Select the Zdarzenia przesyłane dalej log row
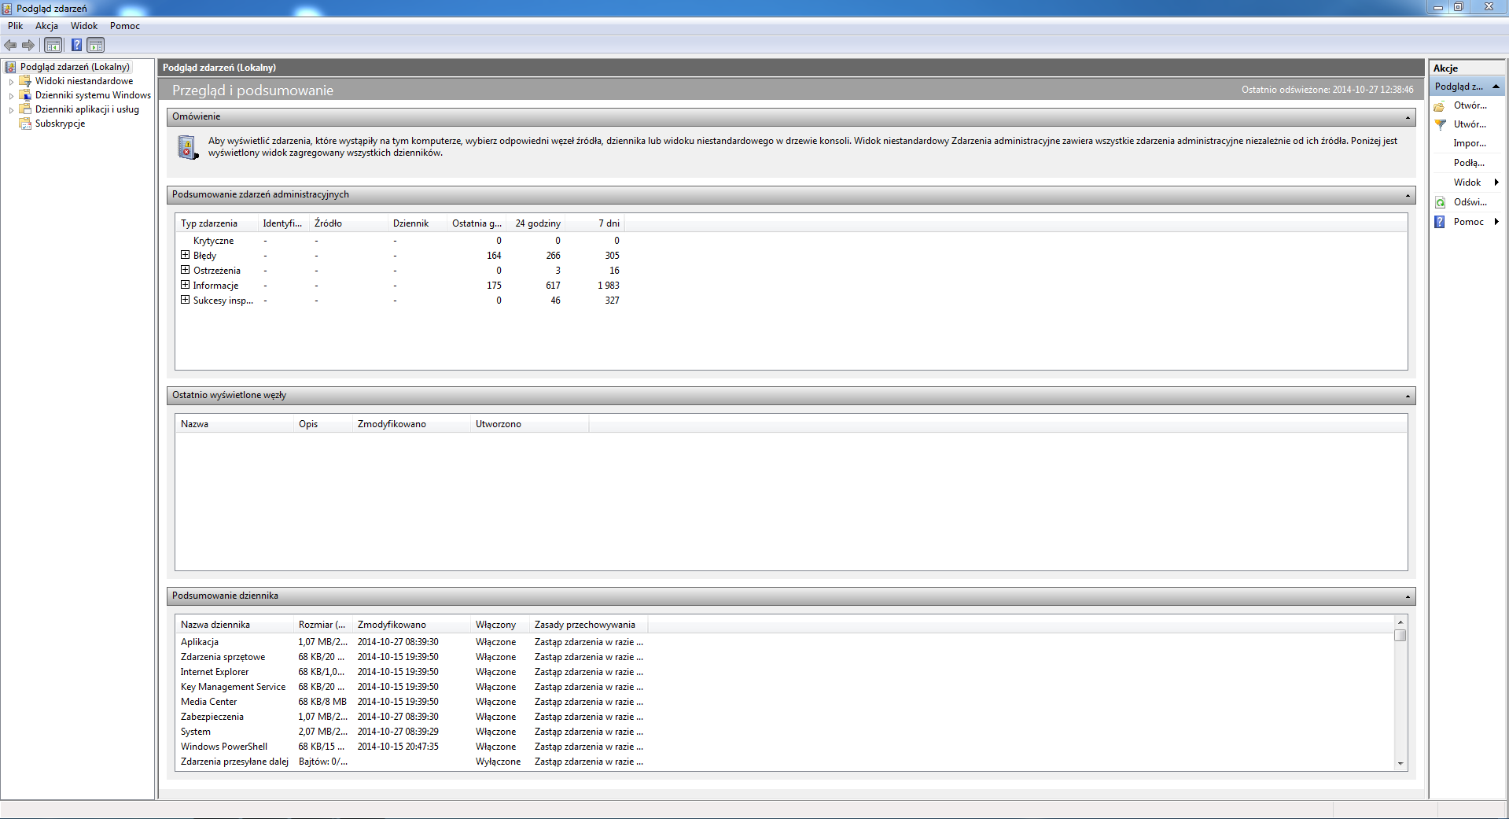The image size is (1509, 819). (x=412, y=762)
